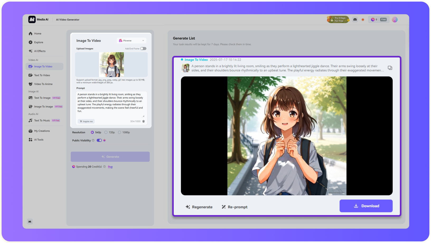Click the Generate button
The image size is (431, 243).
tap(110, 157)
